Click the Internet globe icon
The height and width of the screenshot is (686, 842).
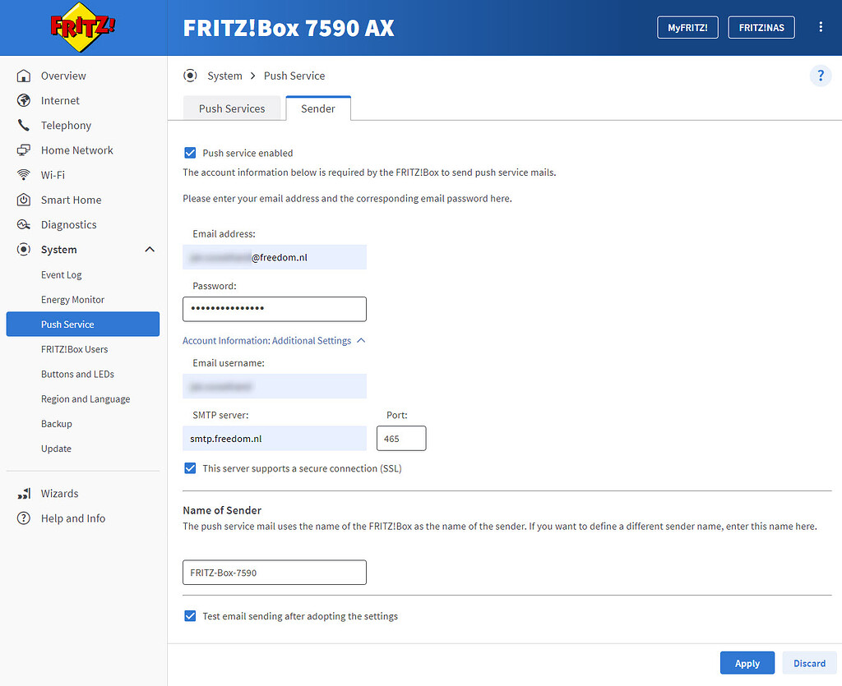tap(24, 100)
